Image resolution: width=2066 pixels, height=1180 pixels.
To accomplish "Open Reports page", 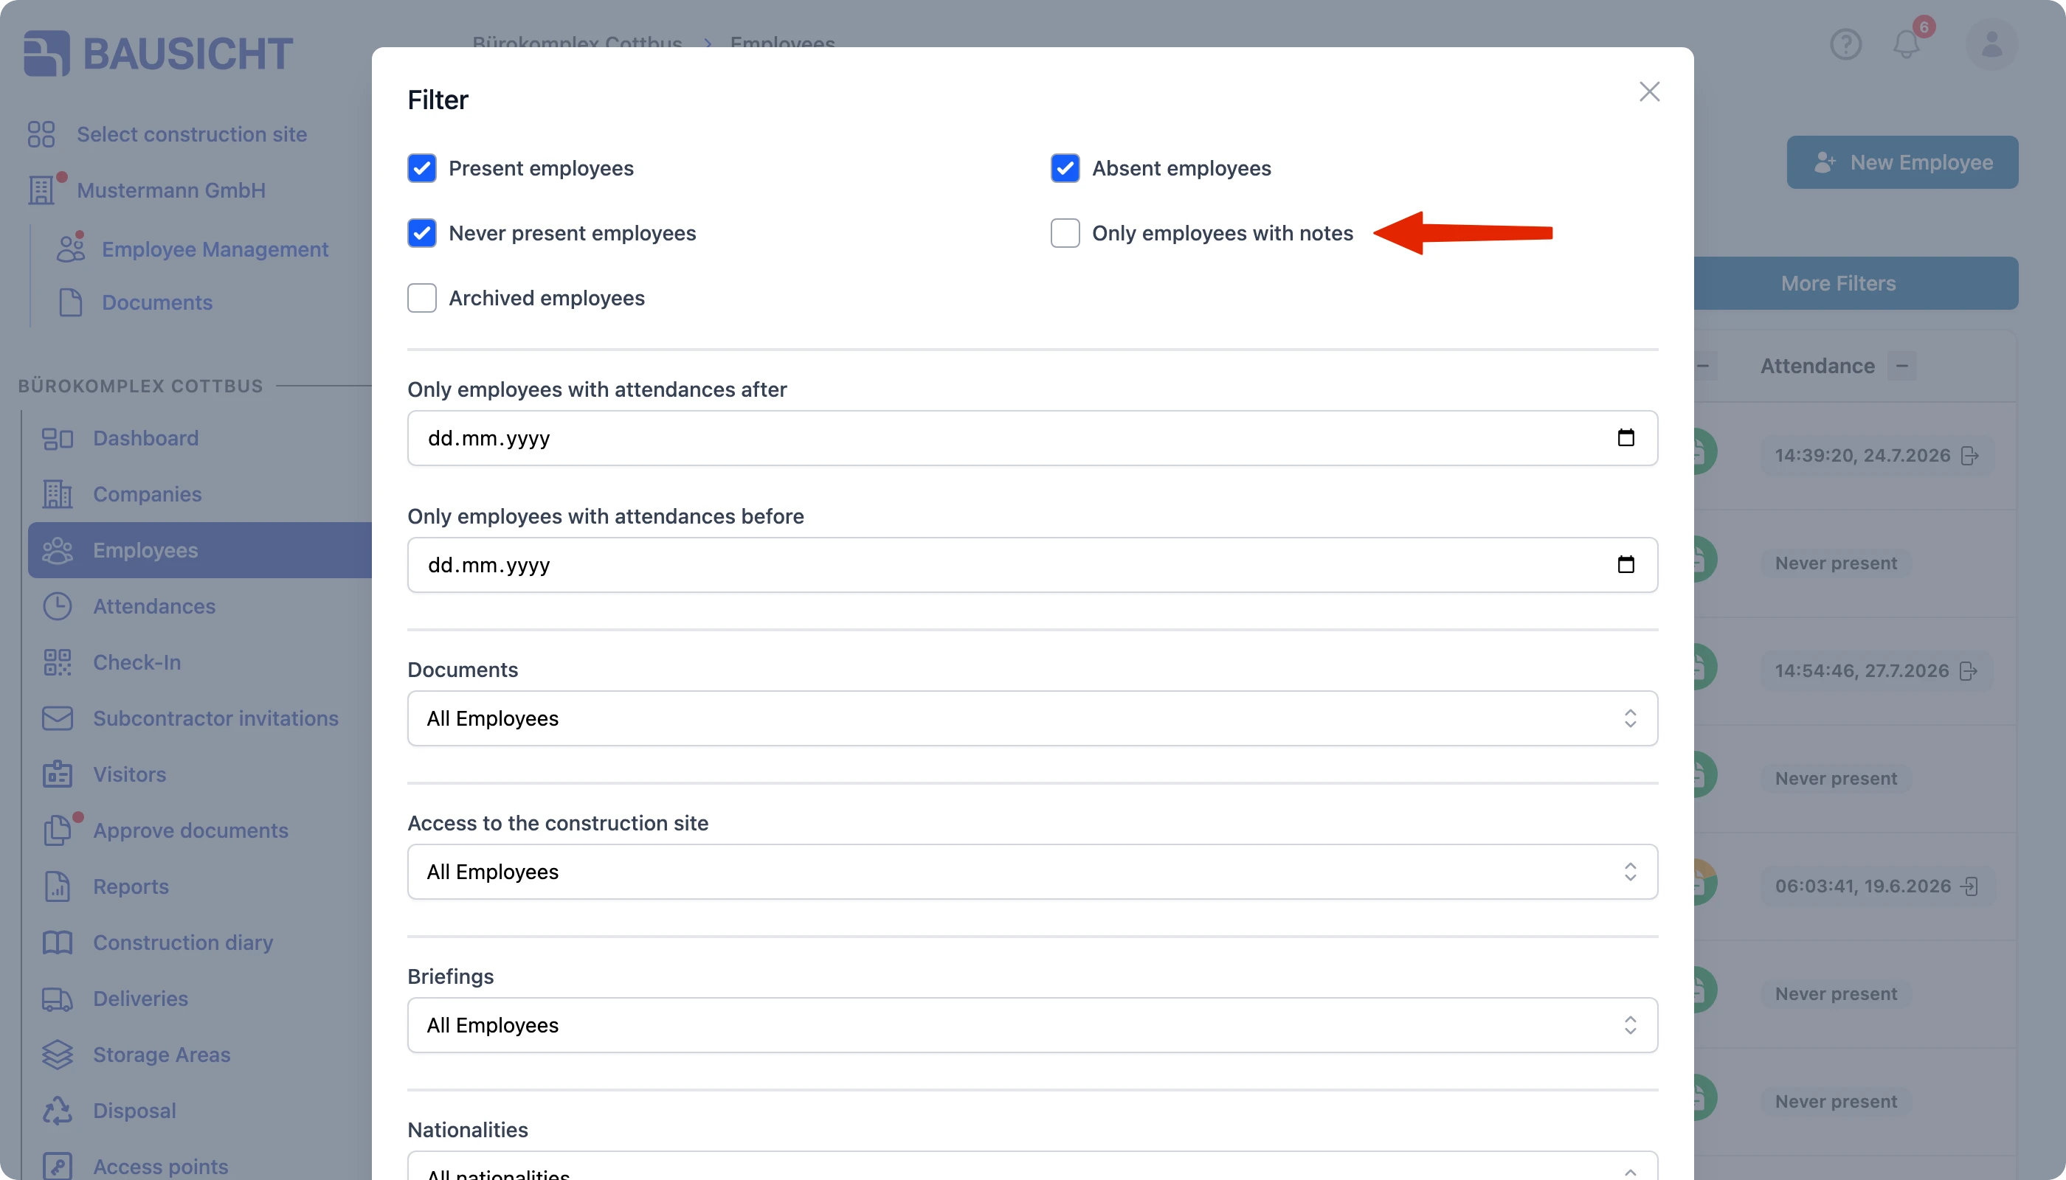I will coord(131,886).
